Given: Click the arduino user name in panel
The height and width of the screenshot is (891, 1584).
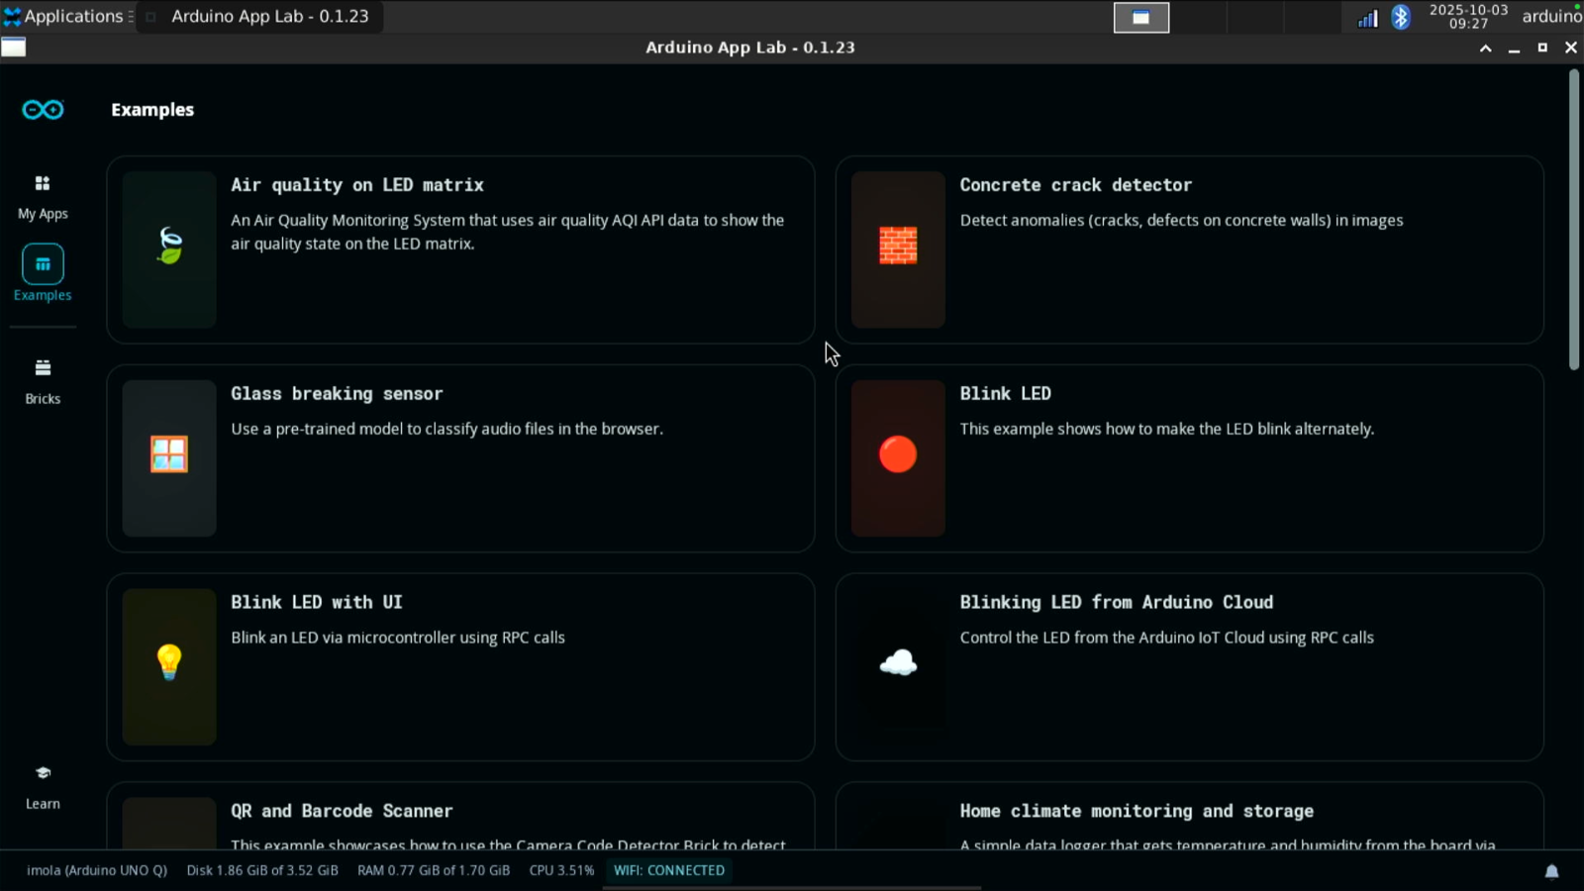Looking at the screenshot, I should (1551, 16).
